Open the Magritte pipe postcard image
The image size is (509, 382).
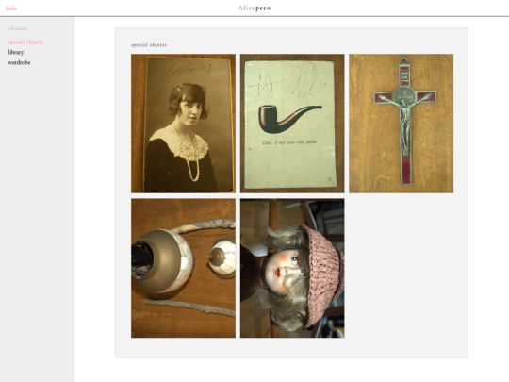tap(292, 124)
